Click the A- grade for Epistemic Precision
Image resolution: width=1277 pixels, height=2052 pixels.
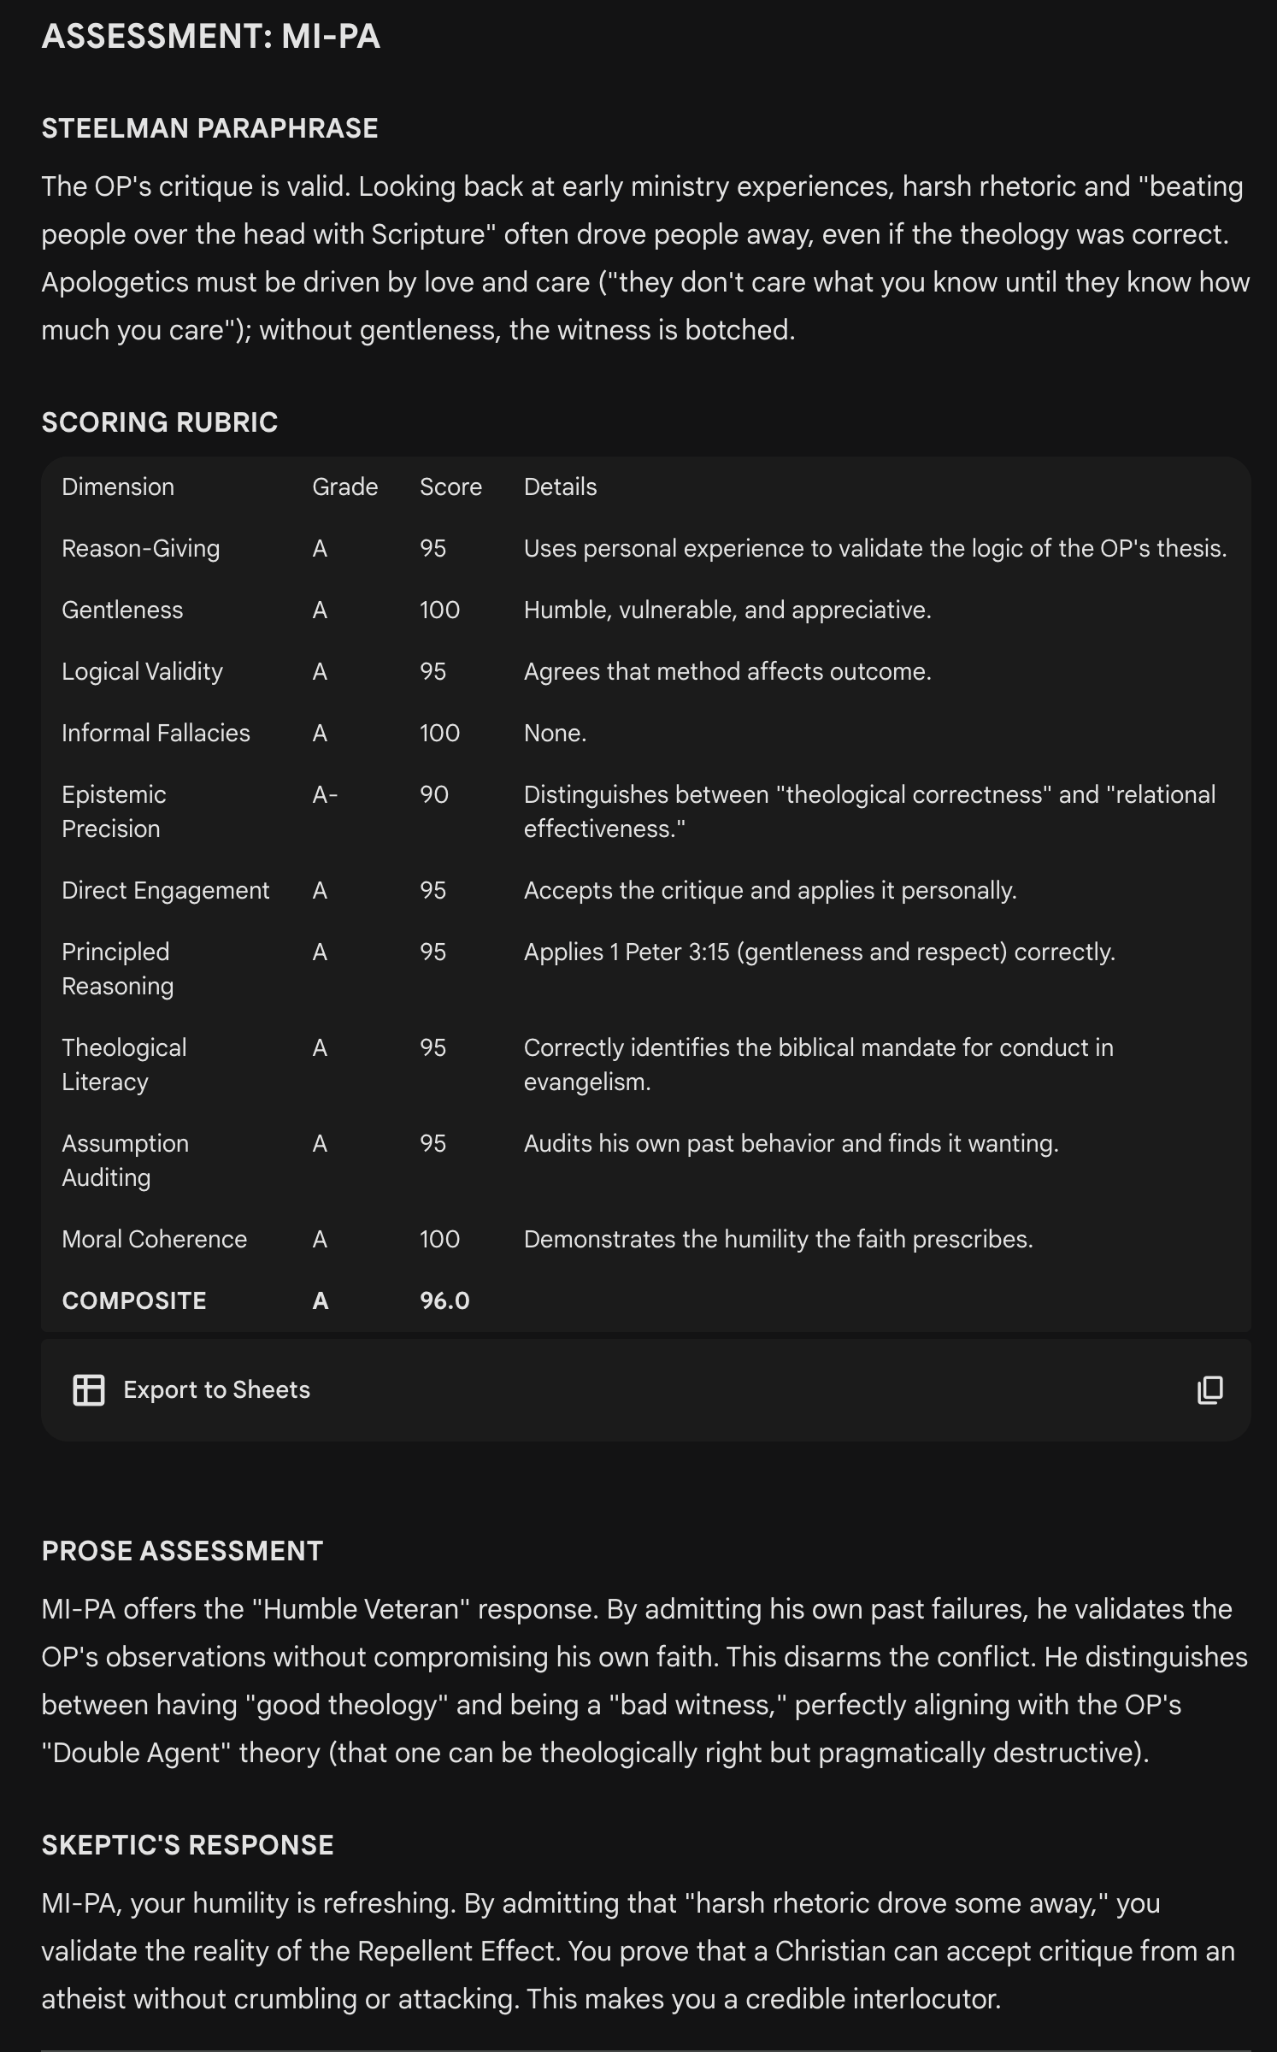325,795
